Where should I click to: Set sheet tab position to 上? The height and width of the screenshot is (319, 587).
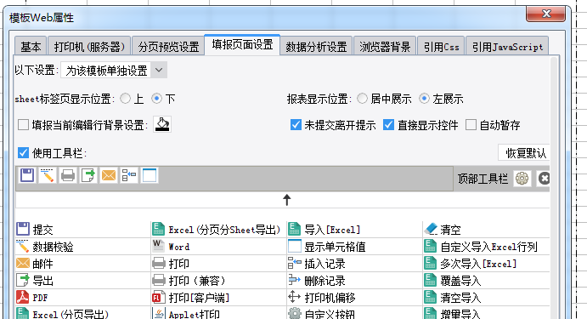coord(126,99)
